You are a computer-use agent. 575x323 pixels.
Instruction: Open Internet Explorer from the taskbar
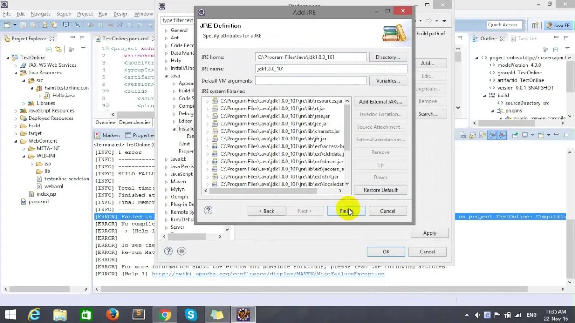34,315
